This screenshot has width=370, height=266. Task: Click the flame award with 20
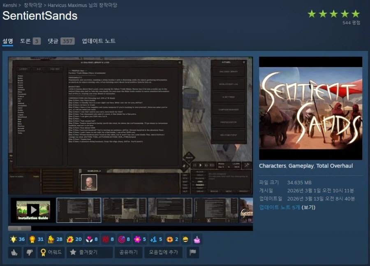point(74,239)
